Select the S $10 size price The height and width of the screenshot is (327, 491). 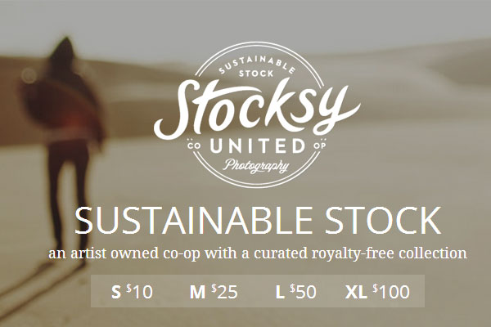[x=132, y=291]
